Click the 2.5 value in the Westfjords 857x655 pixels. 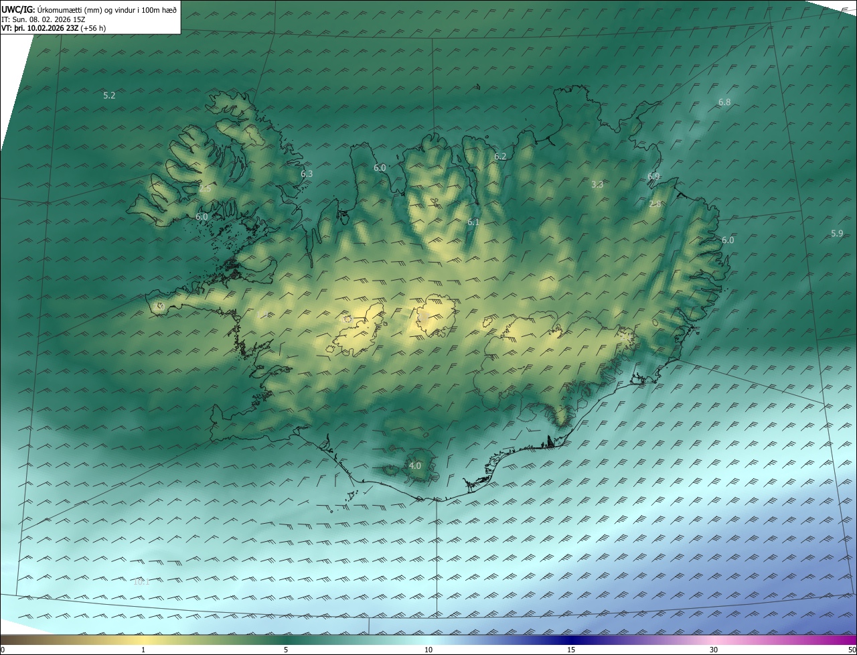point(204,189)
